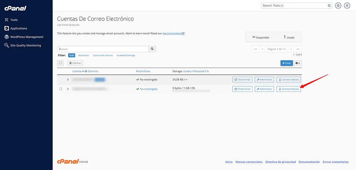Open the Tools sidebar item
This screenshot has width=356, height=170.
pos(14,20)
